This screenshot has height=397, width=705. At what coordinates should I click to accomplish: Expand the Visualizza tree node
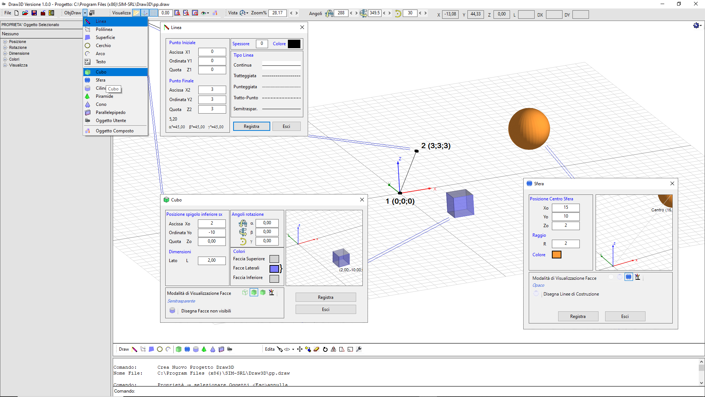pyautogui.click(x=5, y=65)
